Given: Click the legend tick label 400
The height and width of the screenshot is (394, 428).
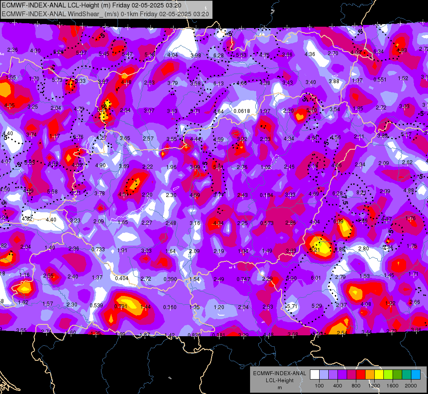Looking at the screenshot, I should click(338, 386).
